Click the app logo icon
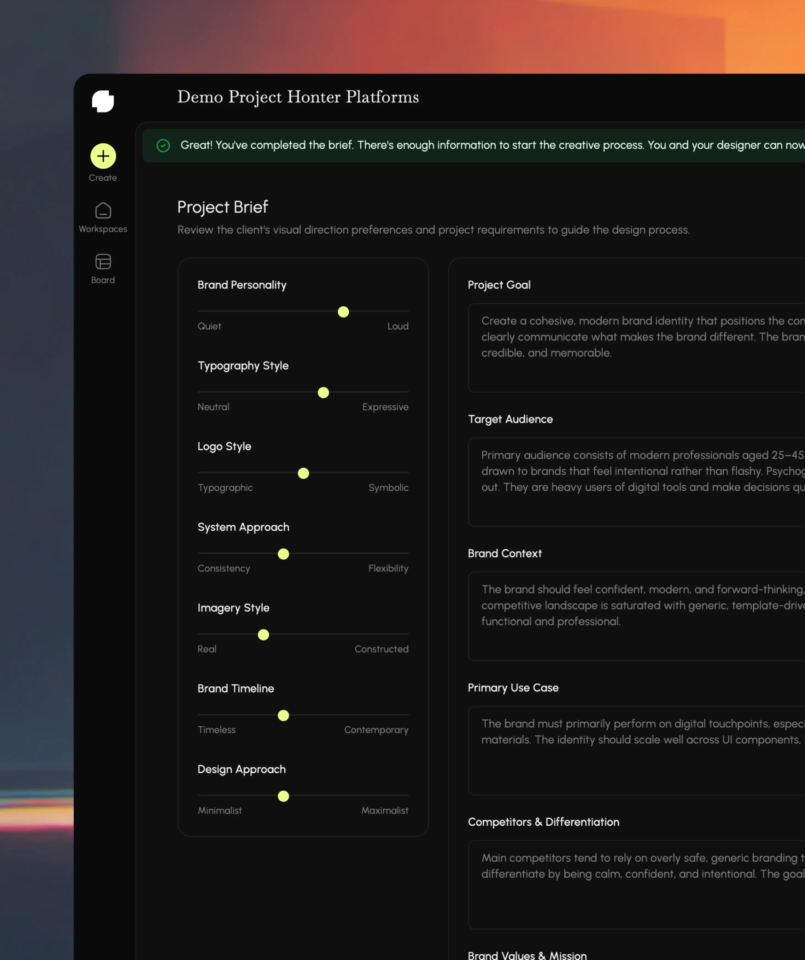Image resolution: width=805 pixels, height=960 pixels. pyautogui.click(x=103, y=101)
